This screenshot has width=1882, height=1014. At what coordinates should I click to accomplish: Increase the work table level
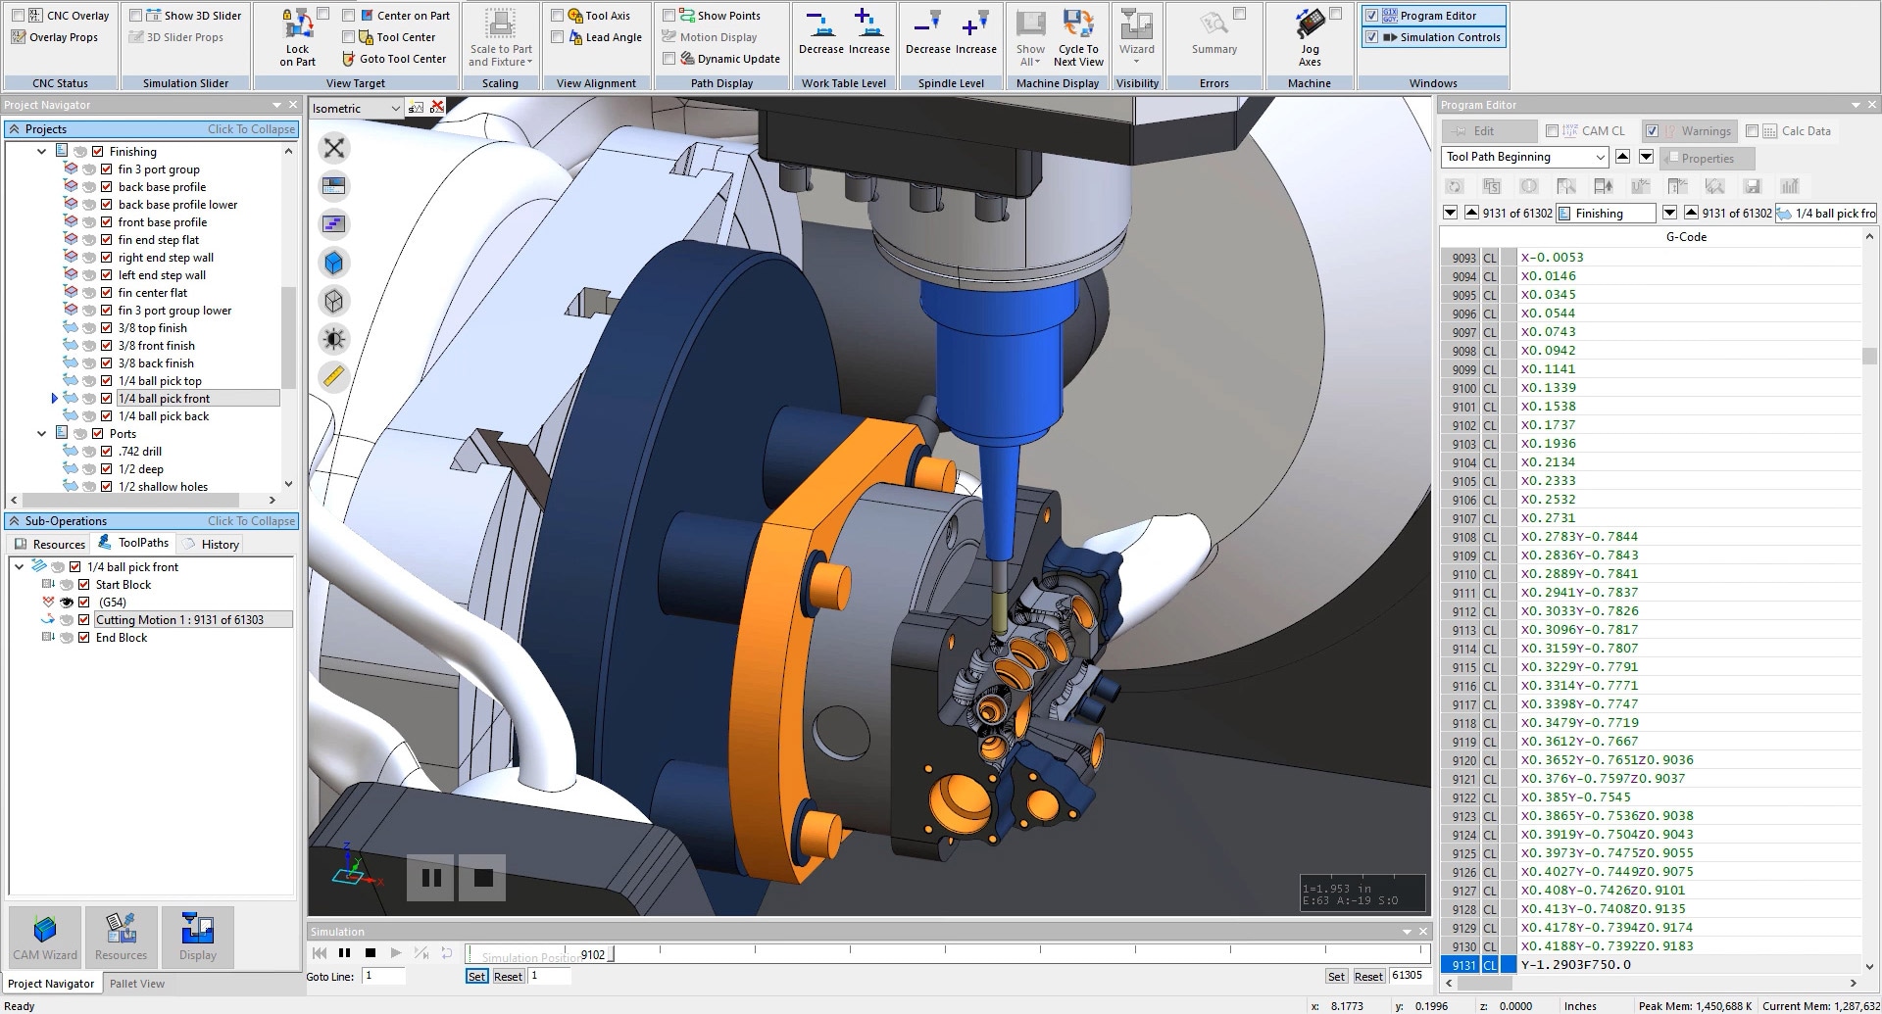(867, 25)
